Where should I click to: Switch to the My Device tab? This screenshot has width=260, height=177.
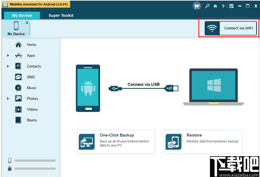point(22,16)
